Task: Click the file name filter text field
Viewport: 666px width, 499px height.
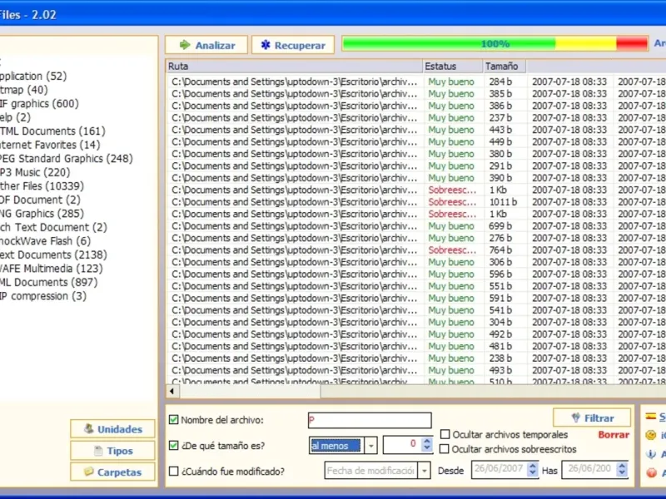Action: pyautogui.click(x=370, y=420)
